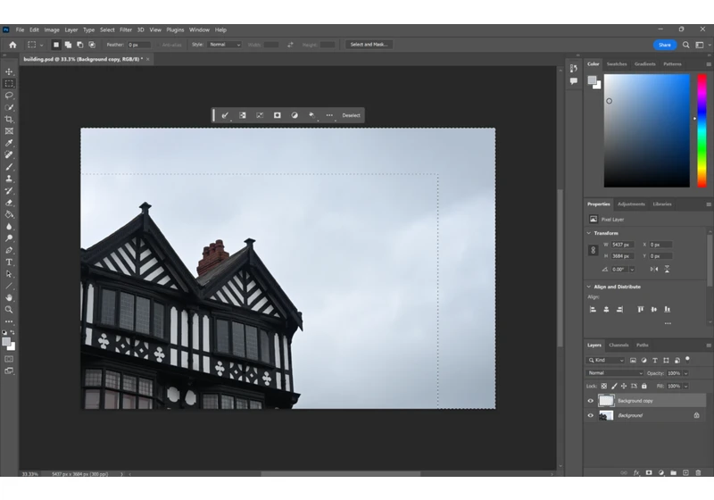
Task: Open the Filter menu
Action: 126,30
